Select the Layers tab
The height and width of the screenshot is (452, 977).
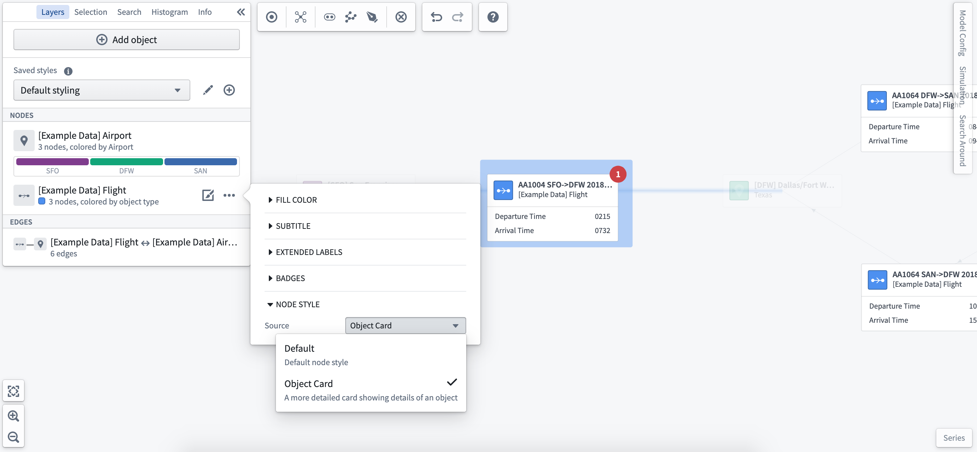tap(53, 12)
